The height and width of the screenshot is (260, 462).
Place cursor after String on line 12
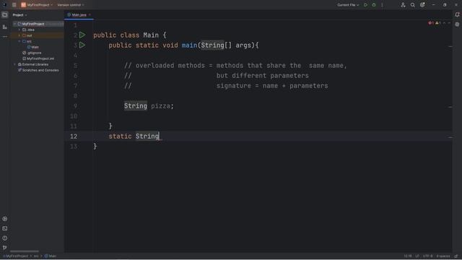click(160, 136)
